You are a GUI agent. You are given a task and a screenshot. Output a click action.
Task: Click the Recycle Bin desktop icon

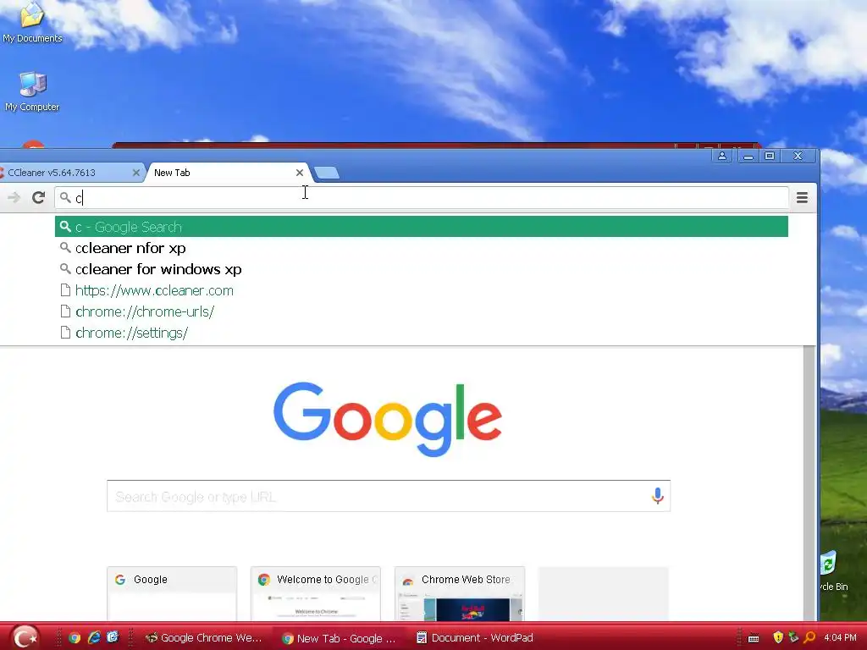tap(833, 572)
